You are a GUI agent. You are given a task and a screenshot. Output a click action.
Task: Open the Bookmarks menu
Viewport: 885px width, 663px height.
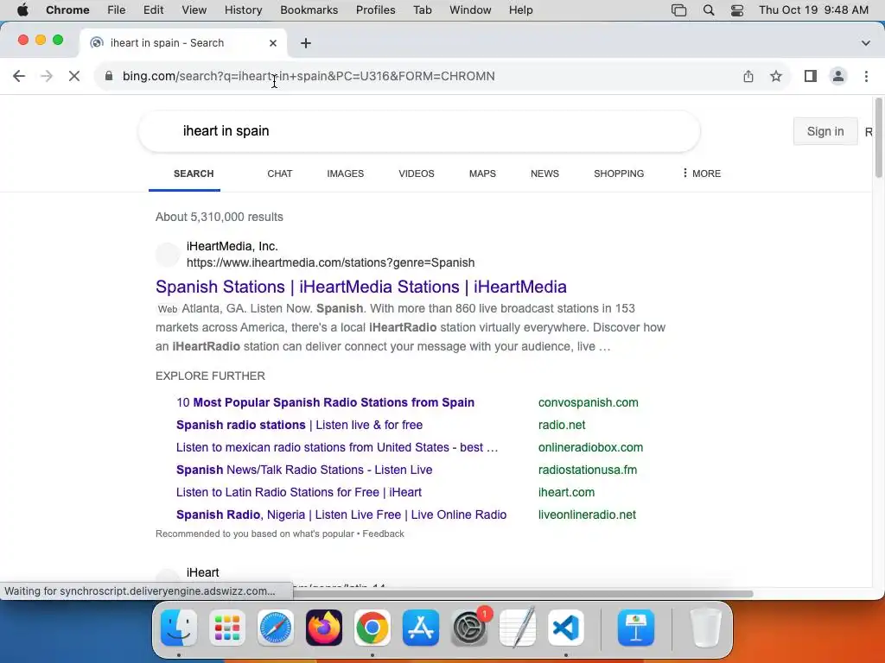pos(309,10)
